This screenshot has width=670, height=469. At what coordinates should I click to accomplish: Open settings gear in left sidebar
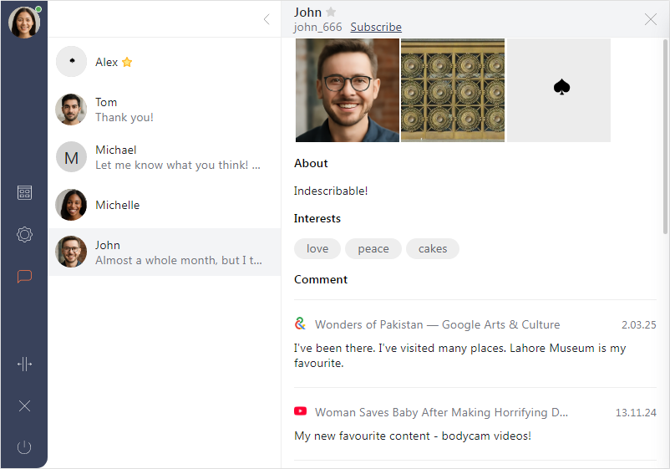24,235
